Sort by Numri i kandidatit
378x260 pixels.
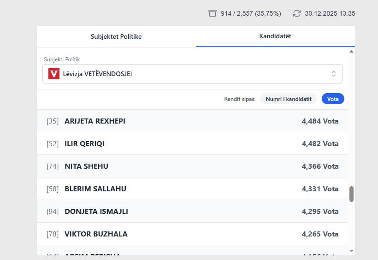[289, 99]
